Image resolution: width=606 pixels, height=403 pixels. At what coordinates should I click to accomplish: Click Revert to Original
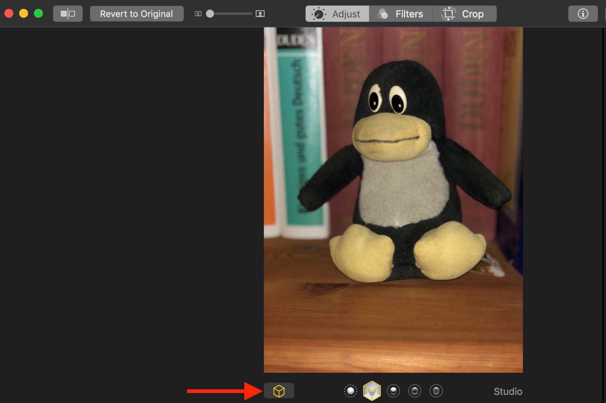tap(137, 14)
